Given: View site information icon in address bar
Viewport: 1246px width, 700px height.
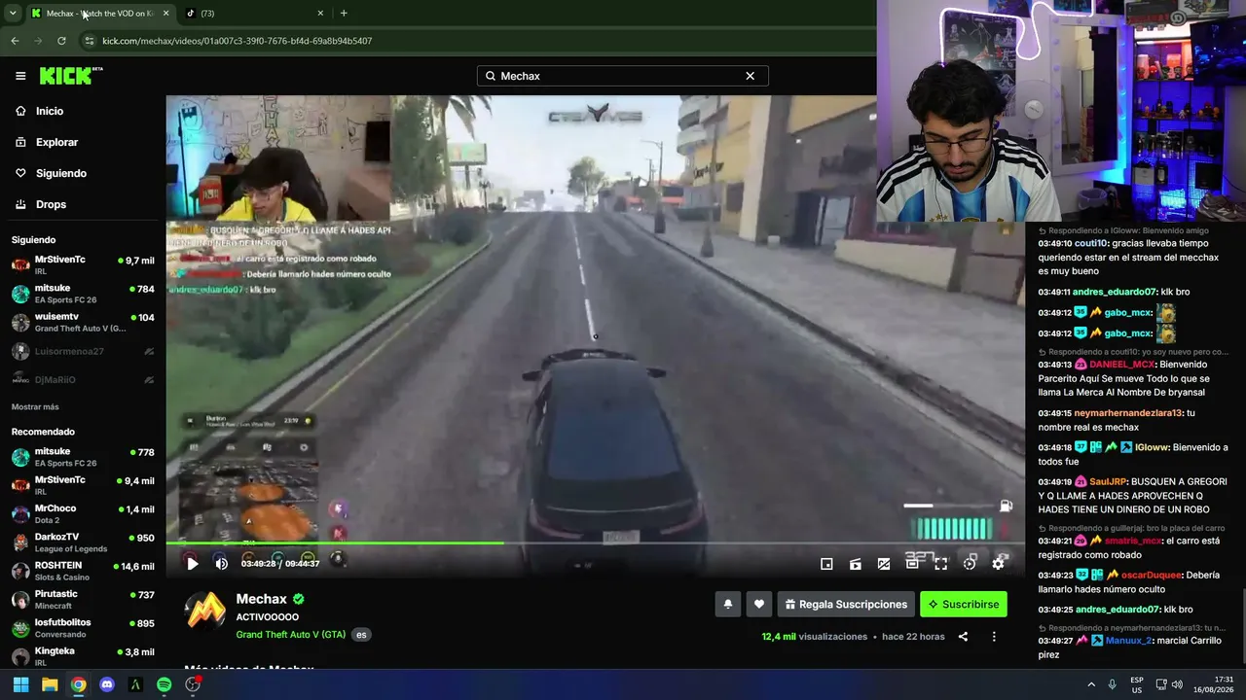Looking at the screenshot, I should [90, 41].
